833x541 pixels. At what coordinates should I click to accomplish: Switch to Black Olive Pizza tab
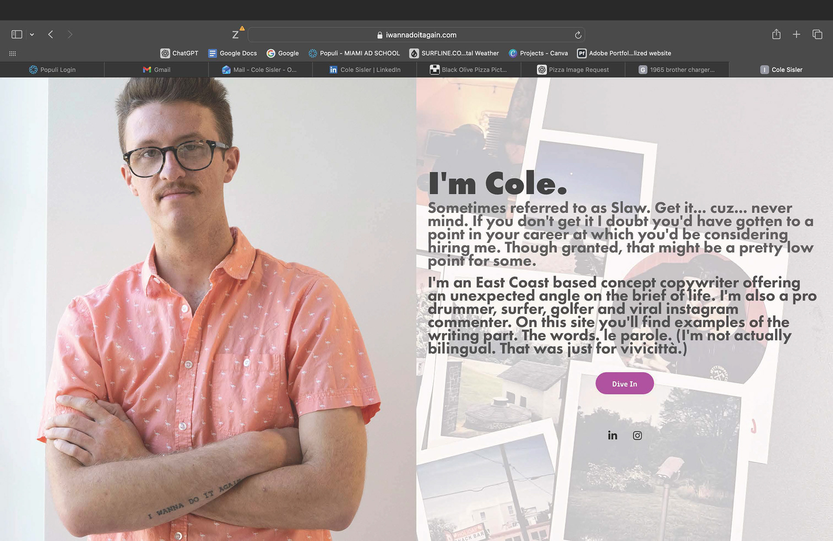[x=469, y=69]
